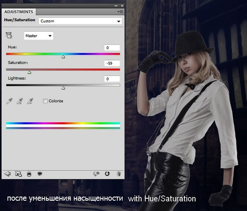Click the Saturation: label
247x211 pixels.
click(18, 63)
